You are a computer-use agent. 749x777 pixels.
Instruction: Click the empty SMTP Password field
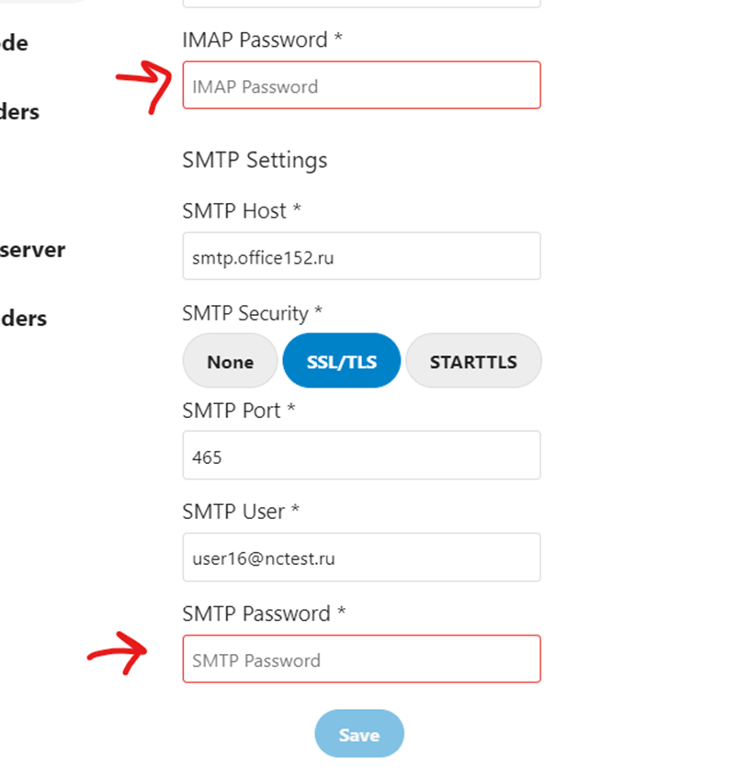(361, 659)
